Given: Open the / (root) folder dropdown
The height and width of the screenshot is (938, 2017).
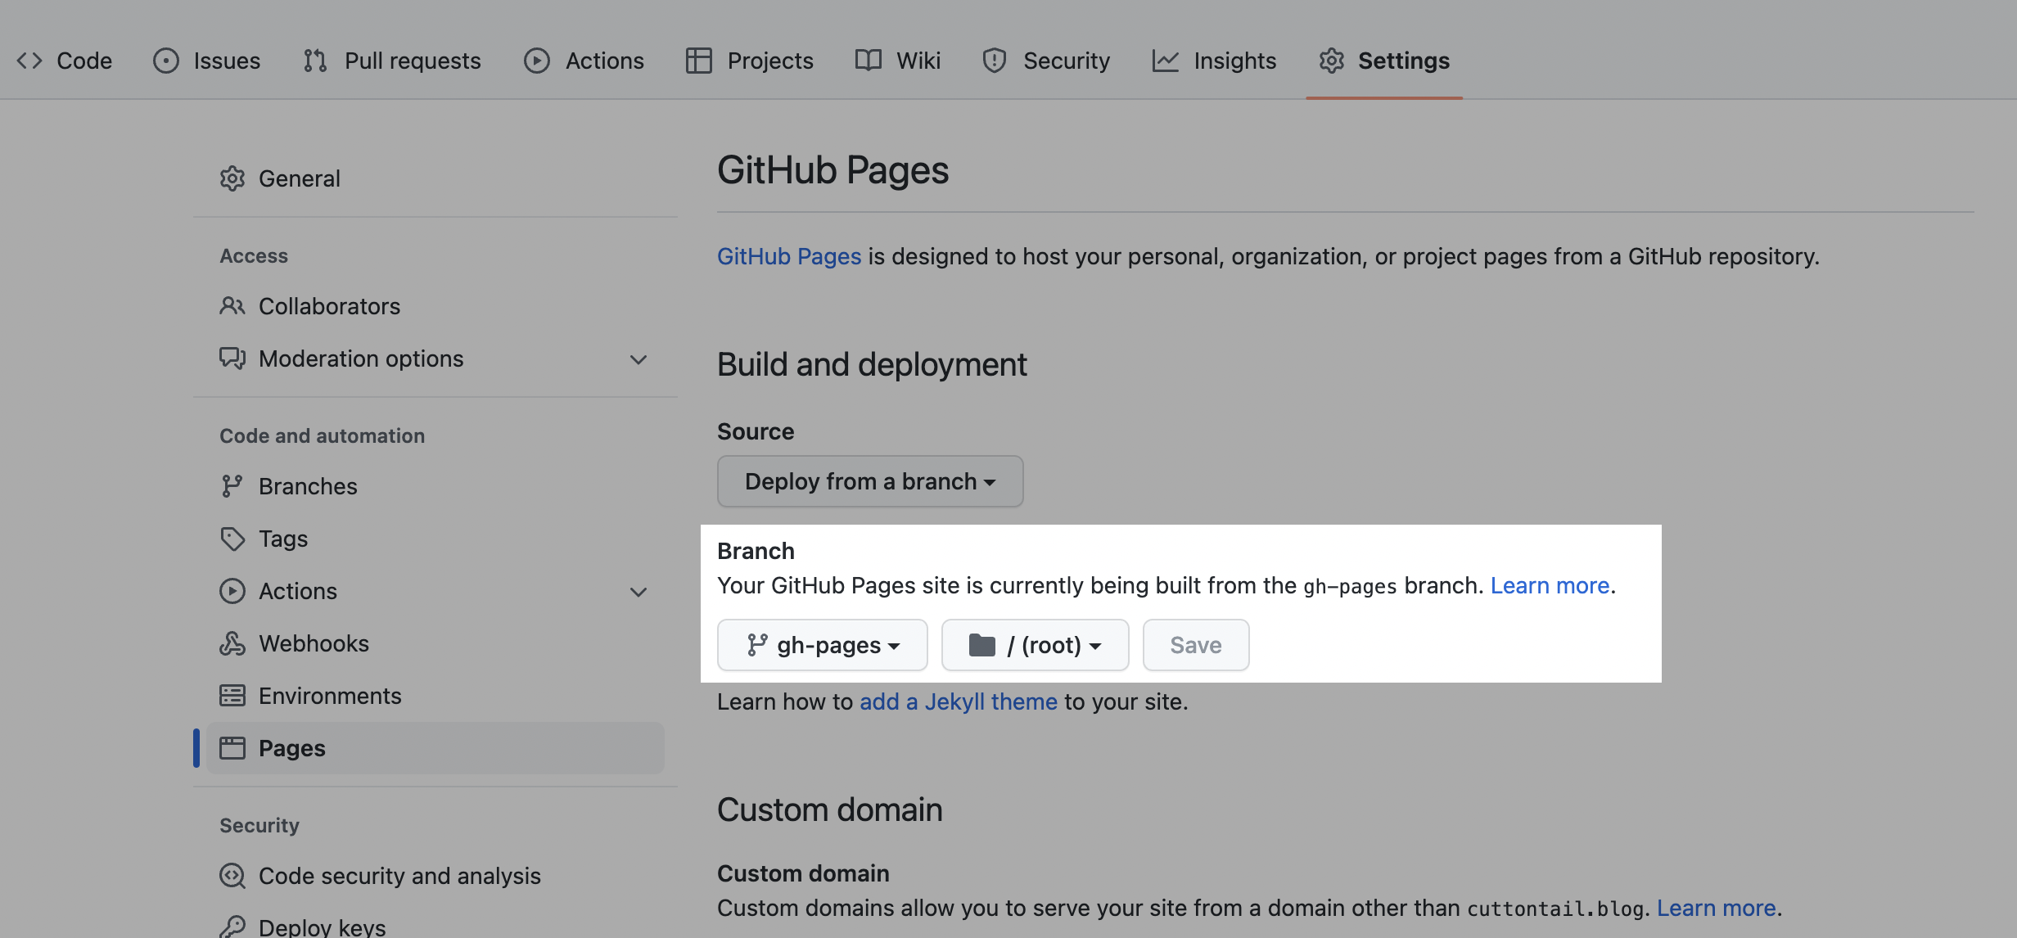Looking at the screenshot, I should click(1035, 646).
